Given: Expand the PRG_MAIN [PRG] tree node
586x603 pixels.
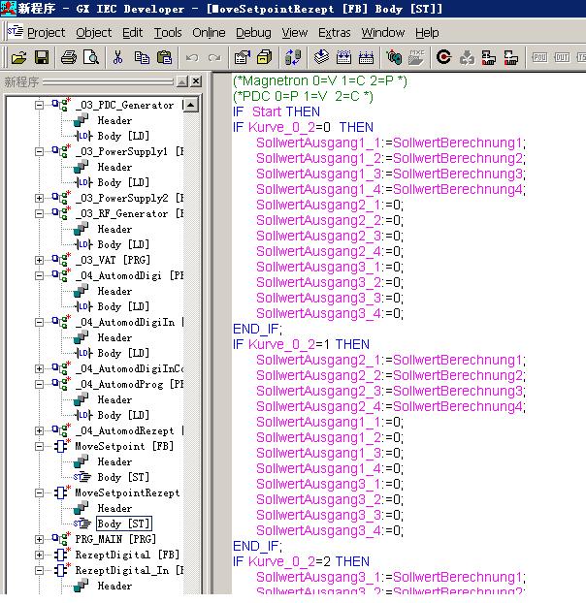Looking at the screenshot, I should tap(40, 539).
